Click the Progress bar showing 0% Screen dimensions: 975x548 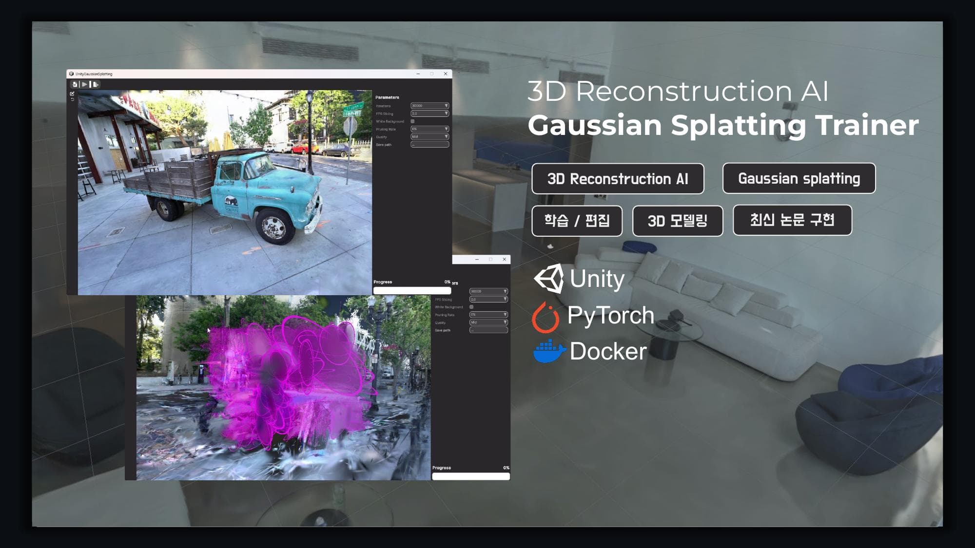(x=412, y=290)
